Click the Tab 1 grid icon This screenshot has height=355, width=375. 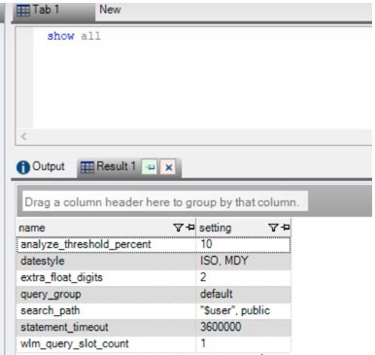(x=23, y=11)
